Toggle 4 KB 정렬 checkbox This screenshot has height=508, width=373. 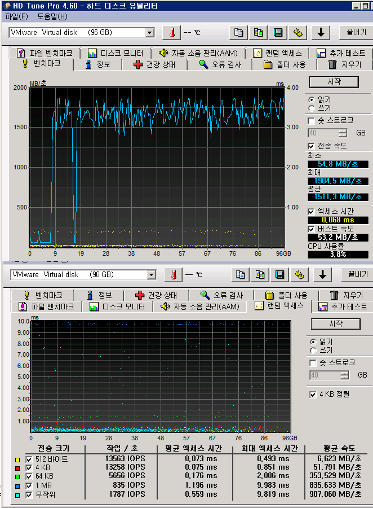click(313, 395)
